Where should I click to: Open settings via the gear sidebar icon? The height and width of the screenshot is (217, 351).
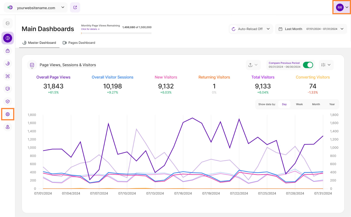(x=8, y=114)
